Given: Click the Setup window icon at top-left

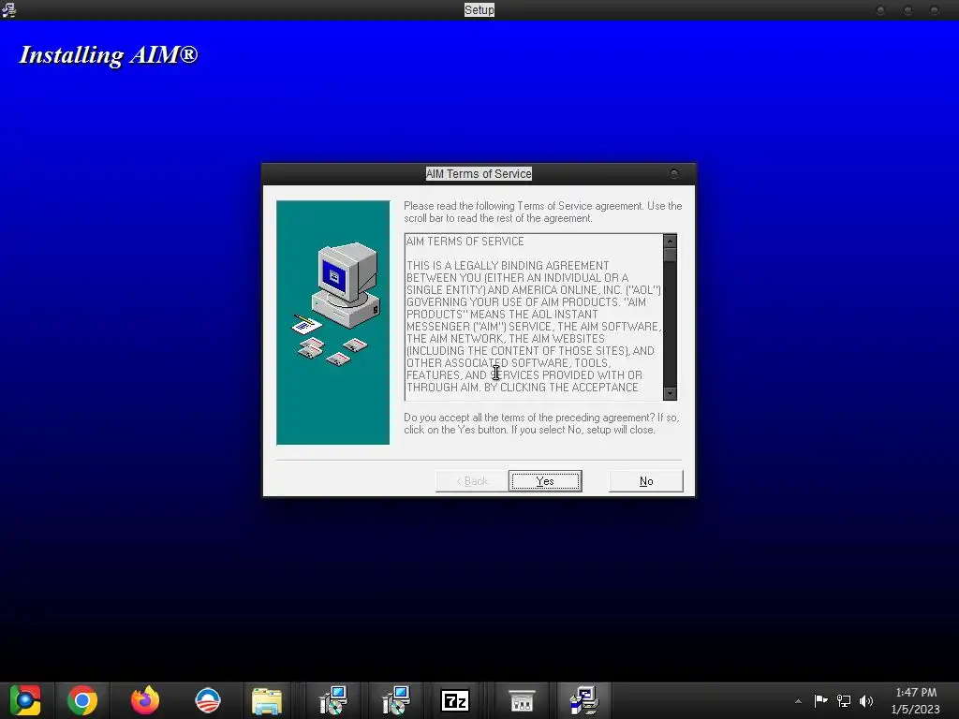Looking at the screenshot, I should [8, 9].
